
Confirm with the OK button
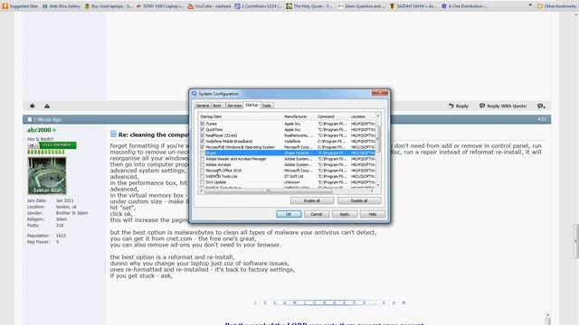289,214
